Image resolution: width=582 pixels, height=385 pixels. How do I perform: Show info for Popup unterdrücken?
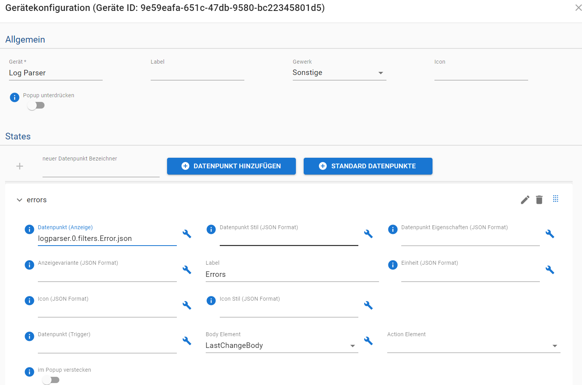(14, 98)
